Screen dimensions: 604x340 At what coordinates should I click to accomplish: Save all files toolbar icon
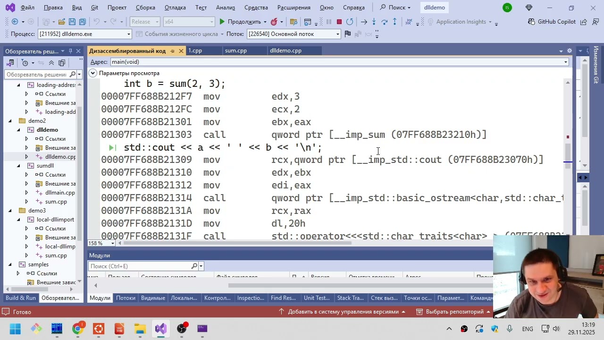pyautogui.click(x=82, y=22)
